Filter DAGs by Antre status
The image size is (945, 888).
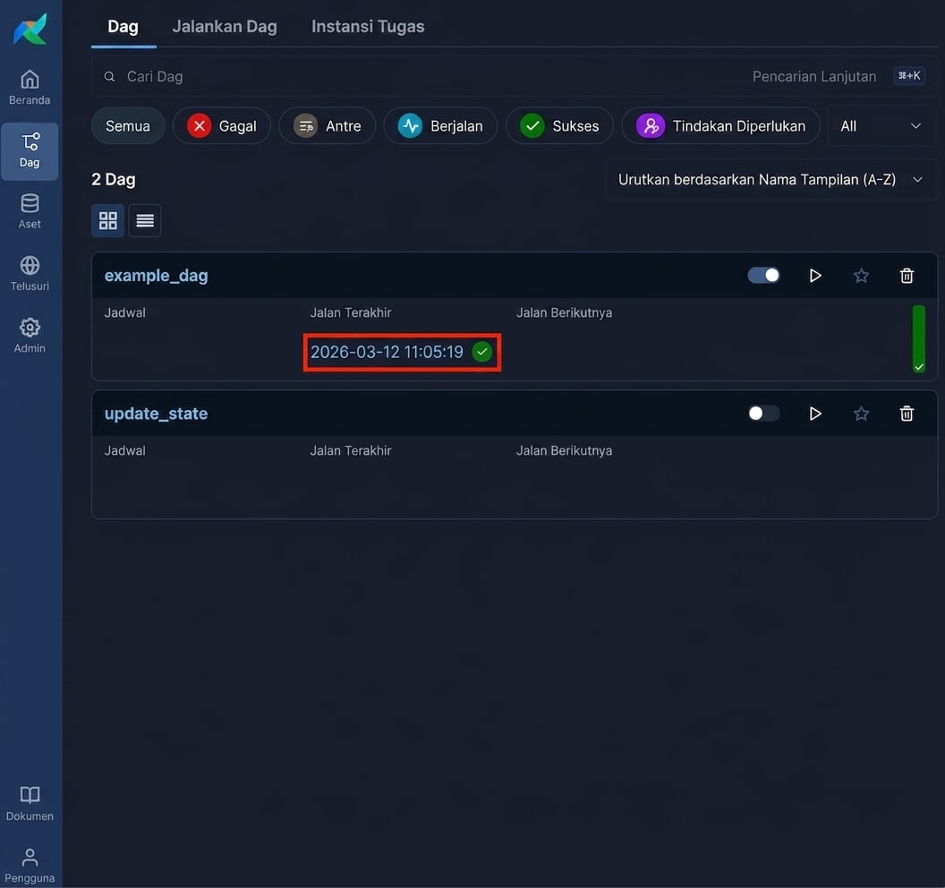[x=328, y=126]
